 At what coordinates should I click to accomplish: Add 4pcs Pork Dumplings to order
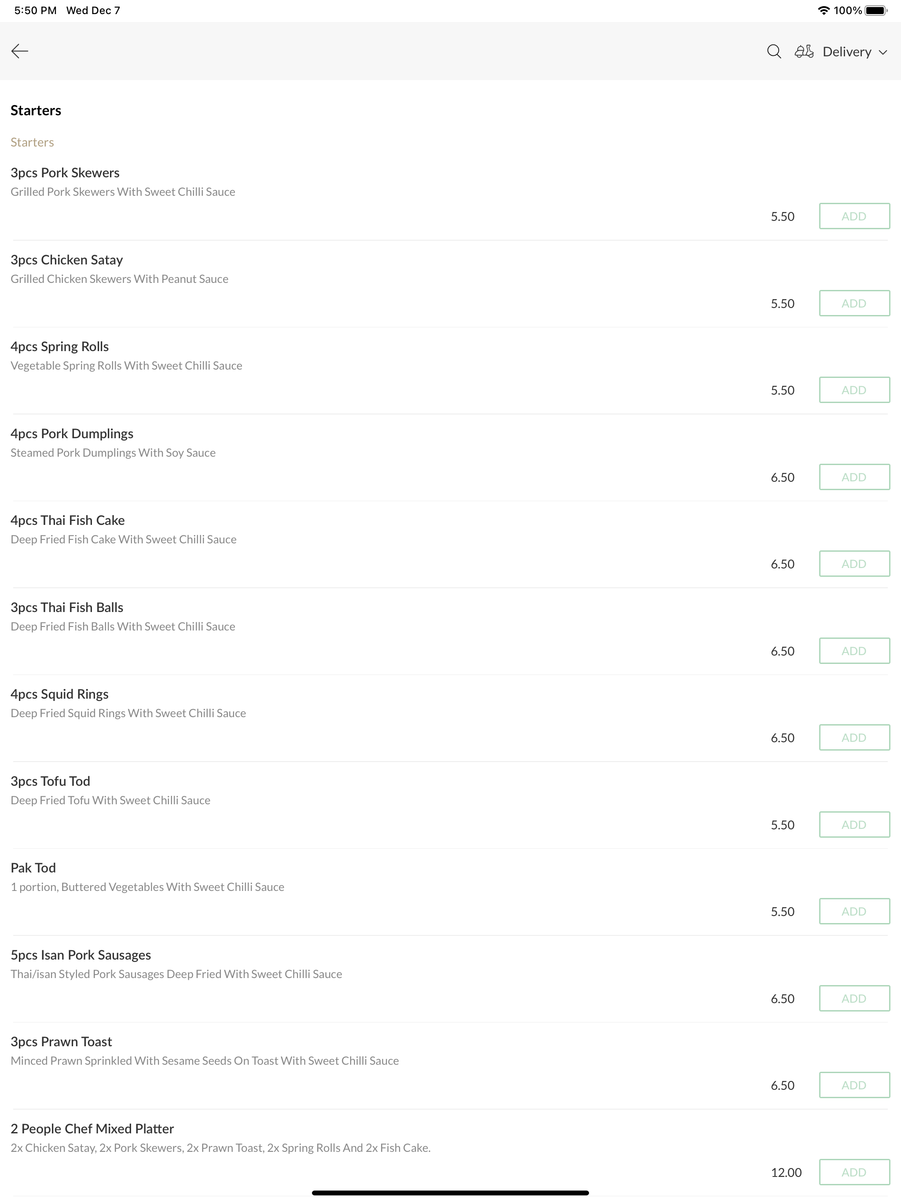click(854, 477)
